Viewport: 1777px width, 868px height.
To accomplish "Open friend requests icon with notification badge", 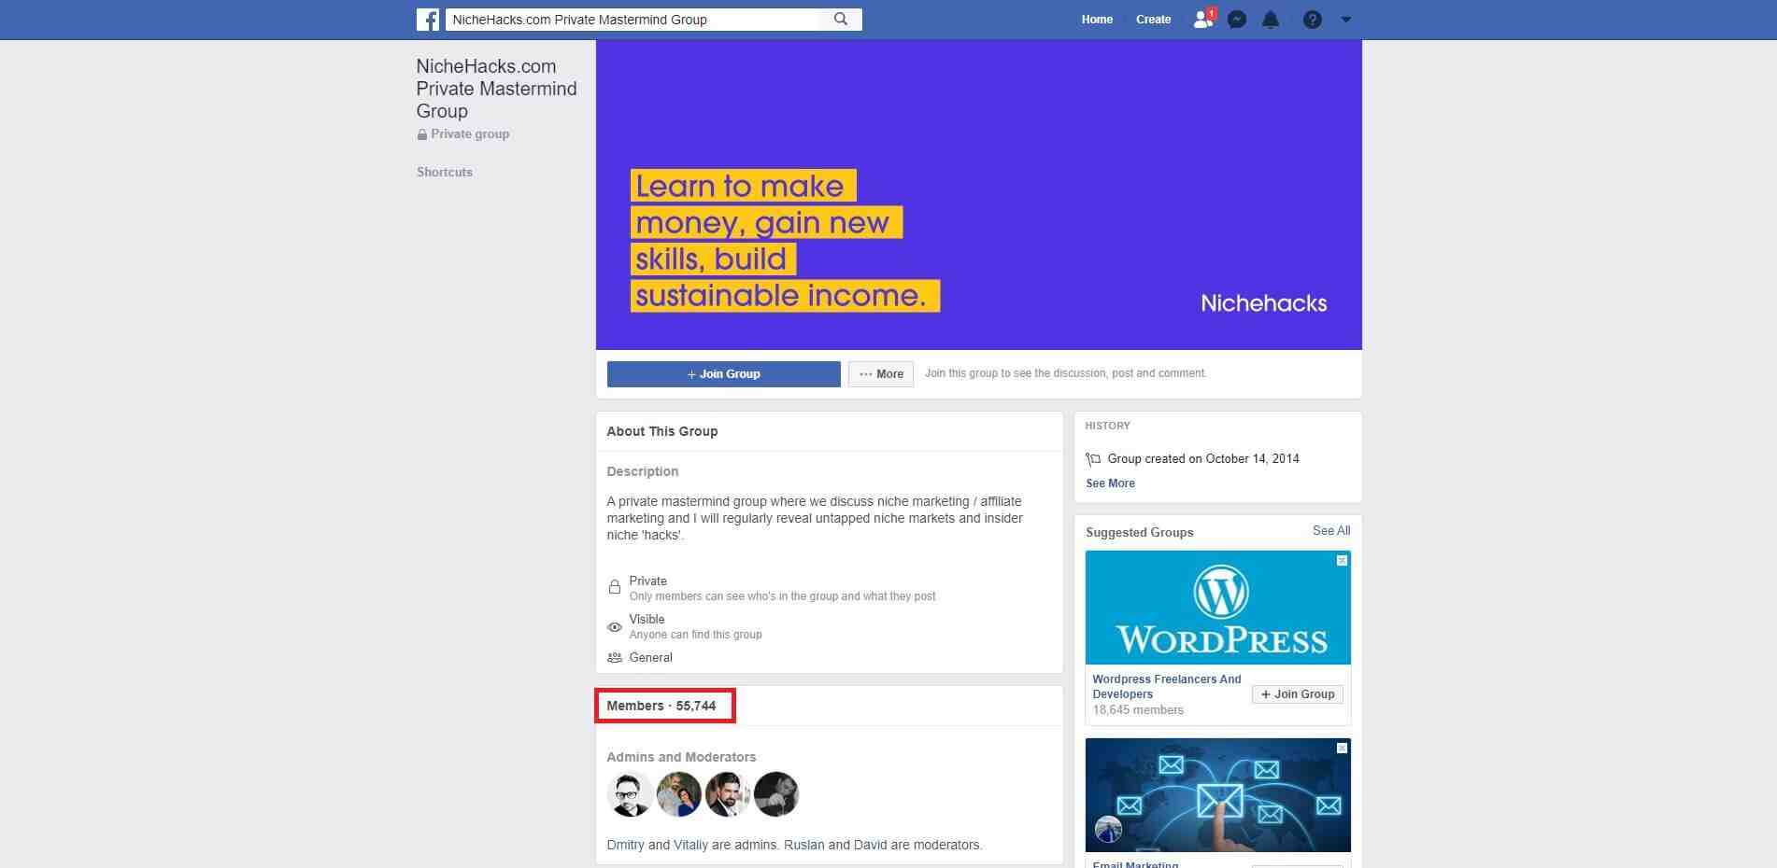I will (1203, 19).
